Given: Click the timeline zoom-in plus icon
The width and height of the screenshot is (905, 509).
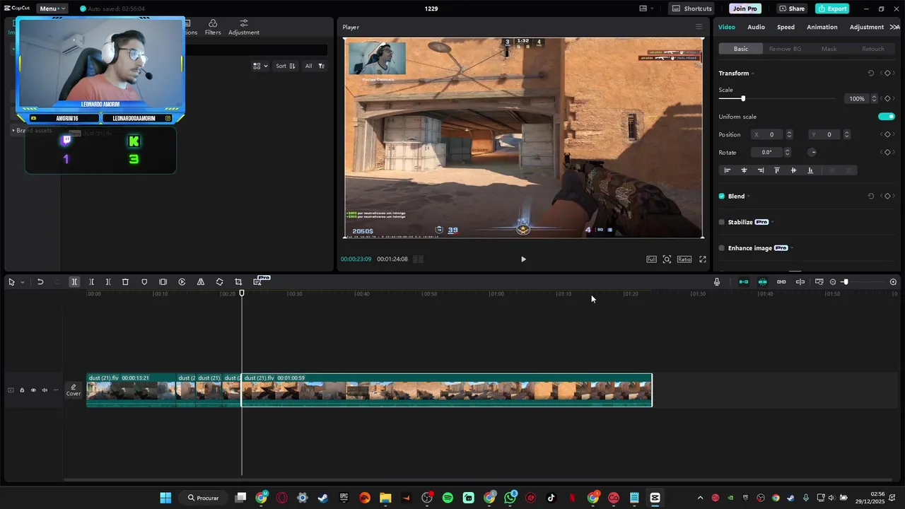Looking at the screenshot, I should [893, 282].
